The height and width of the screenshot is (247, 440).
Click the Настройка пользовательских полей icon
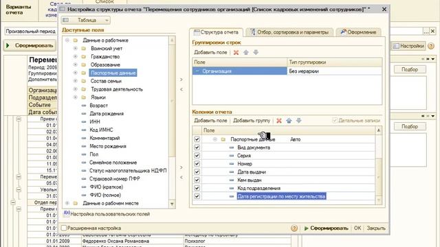point(67,213)
